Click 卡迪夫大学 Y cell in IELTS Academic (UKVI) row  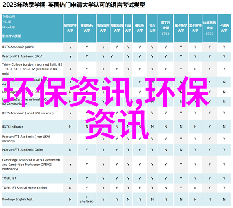coord(224,47)
